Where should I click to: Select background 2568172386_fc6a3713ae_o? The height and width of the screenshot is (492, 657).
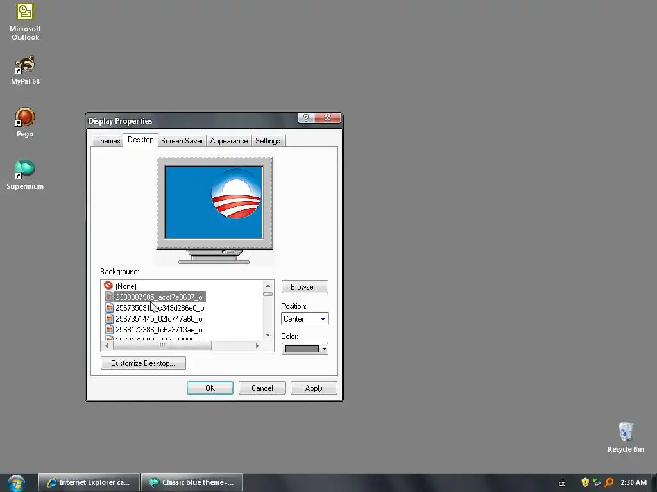(x=159, y=330)
